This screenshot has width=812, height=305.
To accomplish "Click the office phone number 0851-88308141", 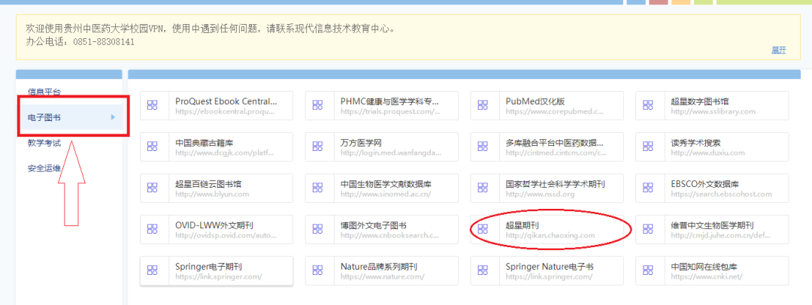I will point(104,42).
